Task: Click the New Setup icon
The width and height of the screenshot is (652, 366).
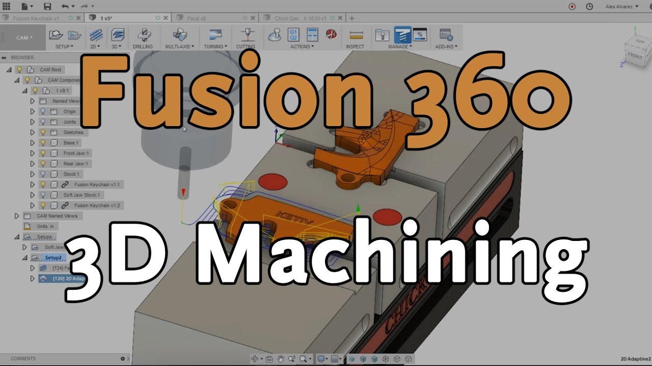Action: click(x=56, y=35)
